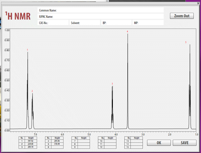This screenshot has width=201, height=153.
Task: Click the Zoom Out button
Action: [x=182, y=16]
